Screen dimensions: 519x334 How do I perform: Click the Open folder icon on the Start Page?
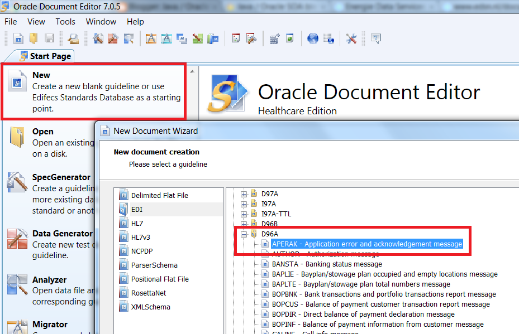click(17, 137)
